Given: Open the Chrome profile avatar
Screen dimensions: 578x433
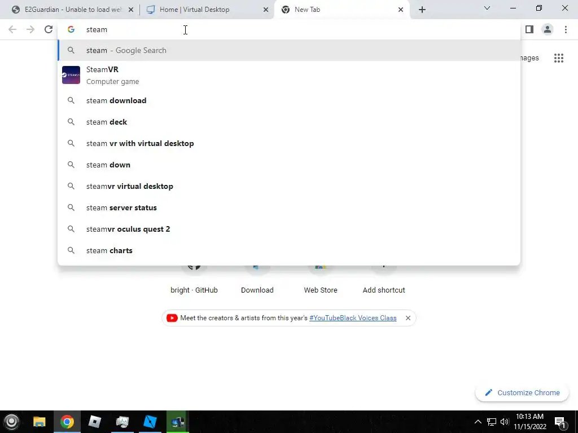Looking at the screenshot, I should pyautogui.click(x=548, y=29).
